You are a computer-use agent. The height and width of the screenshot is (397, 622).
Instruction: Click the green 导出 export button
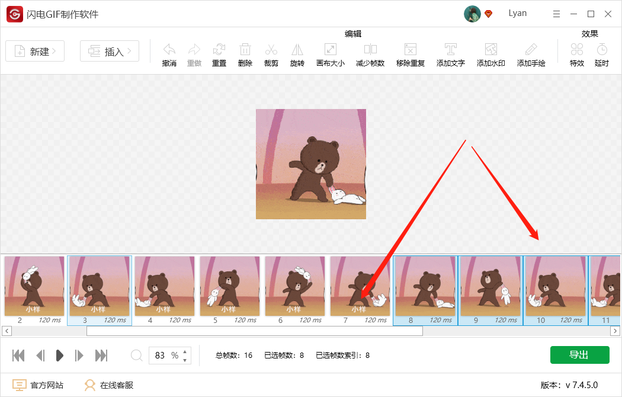tap(579, 355)
